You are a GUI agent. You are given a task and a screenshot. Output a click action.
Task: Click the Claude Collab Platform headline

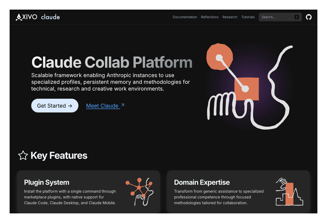[x=112, y=62]
